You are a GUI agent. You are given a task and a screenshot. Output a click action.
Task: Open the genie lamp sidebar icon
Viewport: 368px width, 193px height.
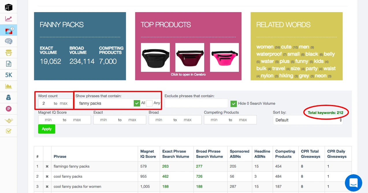click(9, 120)
